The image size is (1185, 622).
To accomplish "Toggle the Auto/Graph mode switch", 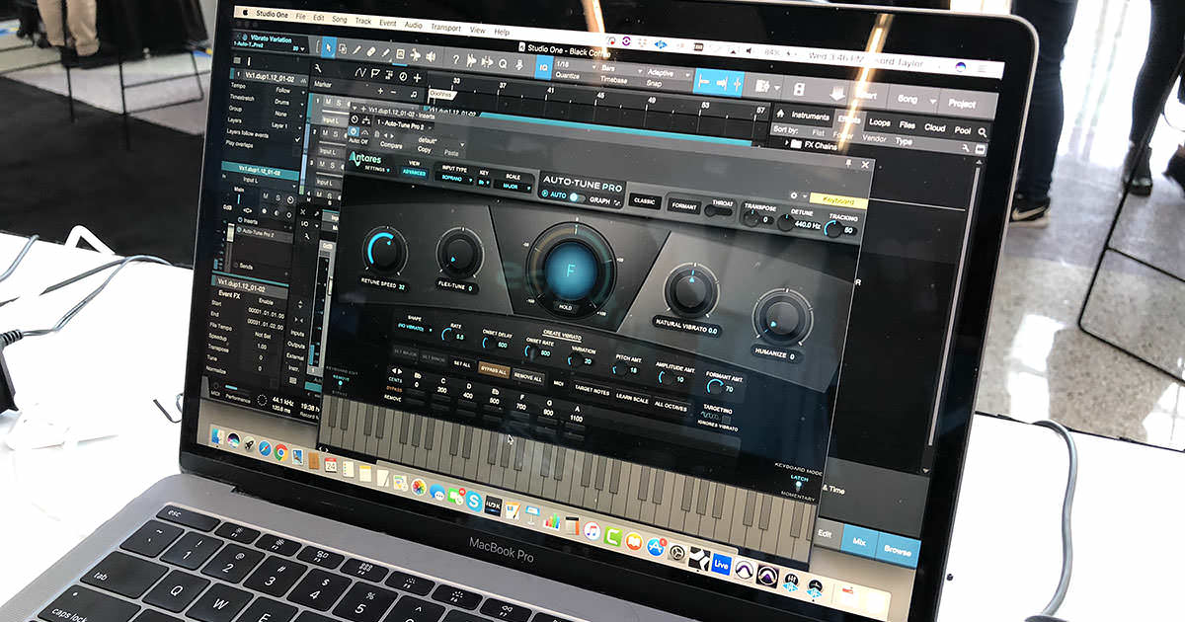I will point(576,196).
